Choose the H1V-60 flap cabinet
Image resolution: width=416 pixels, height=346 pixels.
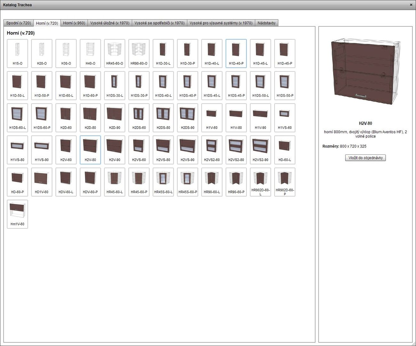click(212, 117)
